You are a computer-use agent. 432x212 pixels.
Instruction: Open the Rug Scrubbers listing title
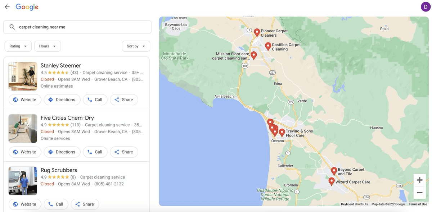[x=59, y=170]
